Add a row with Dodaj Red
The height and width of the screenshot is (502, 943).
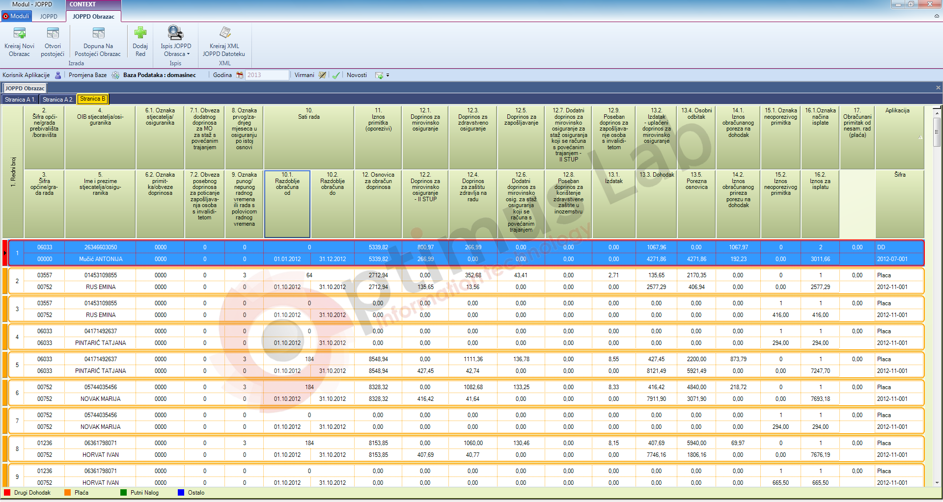point(140,33)
